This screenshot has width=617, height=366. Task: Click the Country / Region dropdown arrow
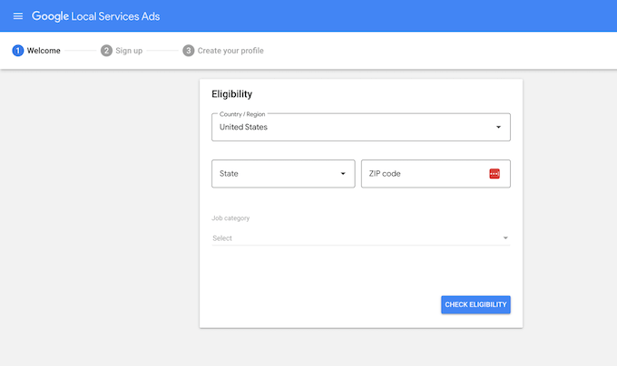coord(498,127)
